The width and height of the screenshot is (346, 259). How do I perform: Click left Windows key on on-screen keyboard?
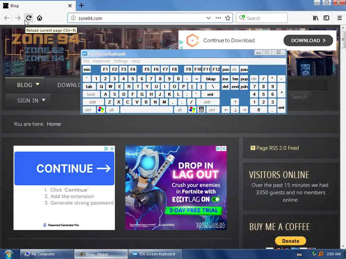(x=101, y=110)
